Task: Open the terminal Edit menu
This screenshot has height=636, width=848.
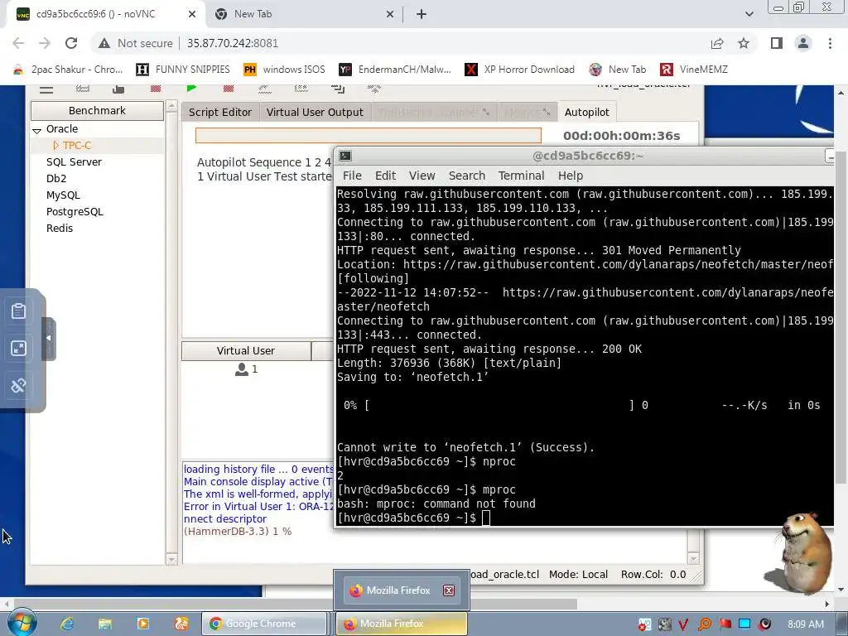Action: tap(386, 176)
